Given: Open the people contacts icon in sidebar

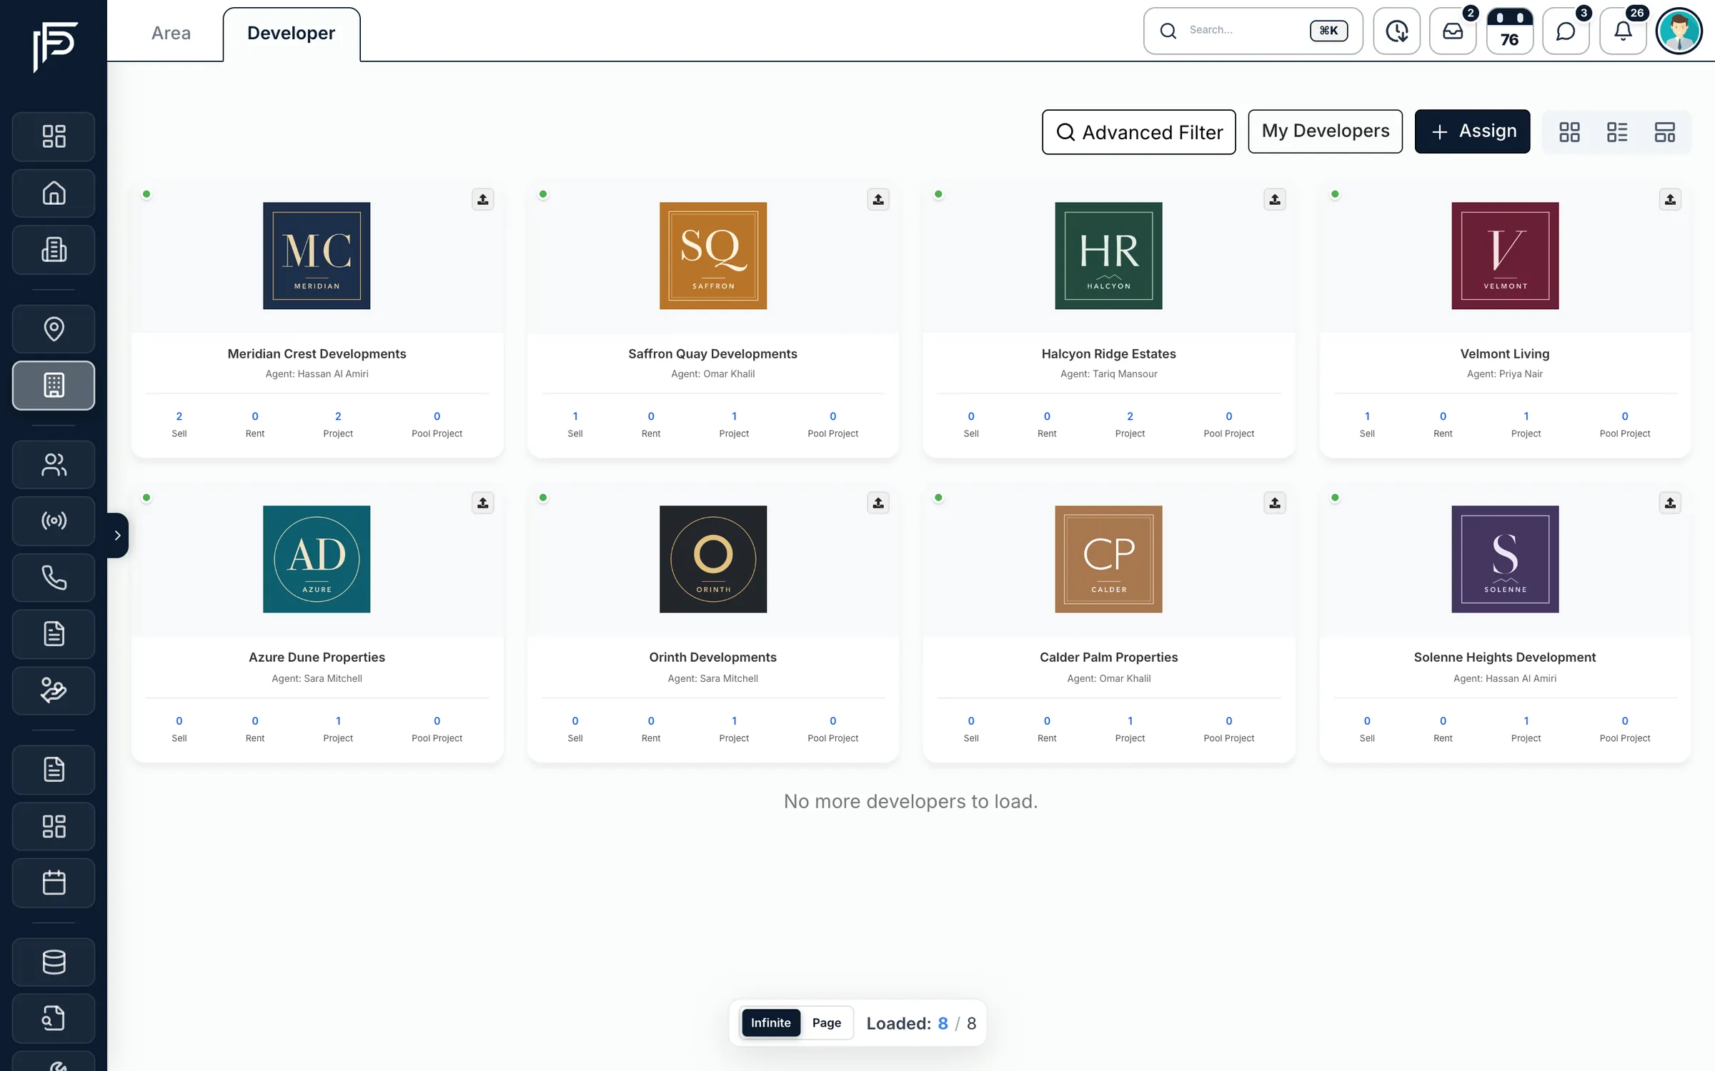Looking at the screenshot, I should point(54,465).
